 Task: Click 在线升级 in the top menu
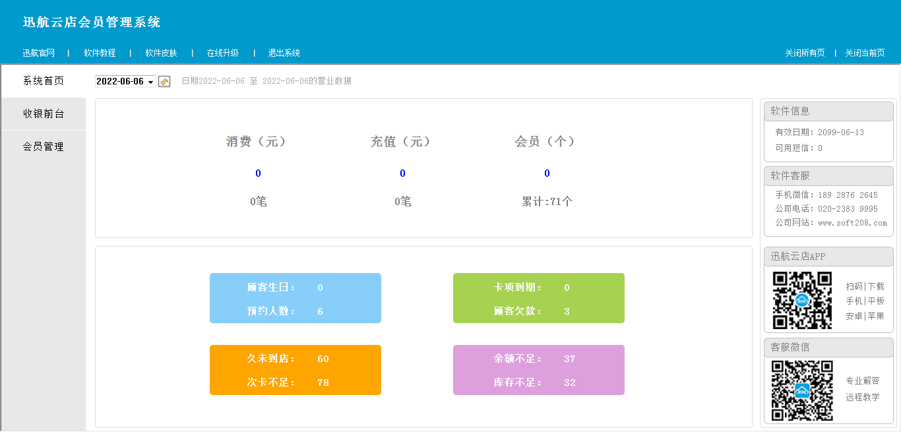(222, 53)
